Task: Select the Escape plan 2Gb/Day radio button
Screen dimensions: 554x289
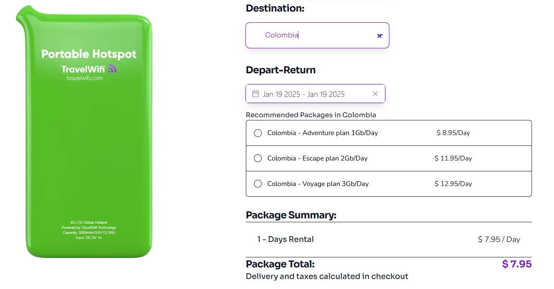Action: 258,158
